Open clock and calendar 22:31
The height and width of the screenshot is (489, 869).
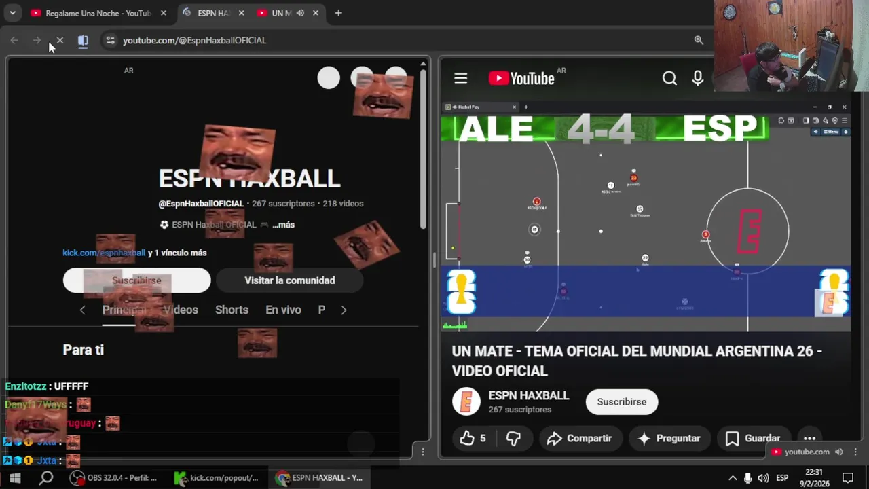pyautogui.click(x=814, y=478)
